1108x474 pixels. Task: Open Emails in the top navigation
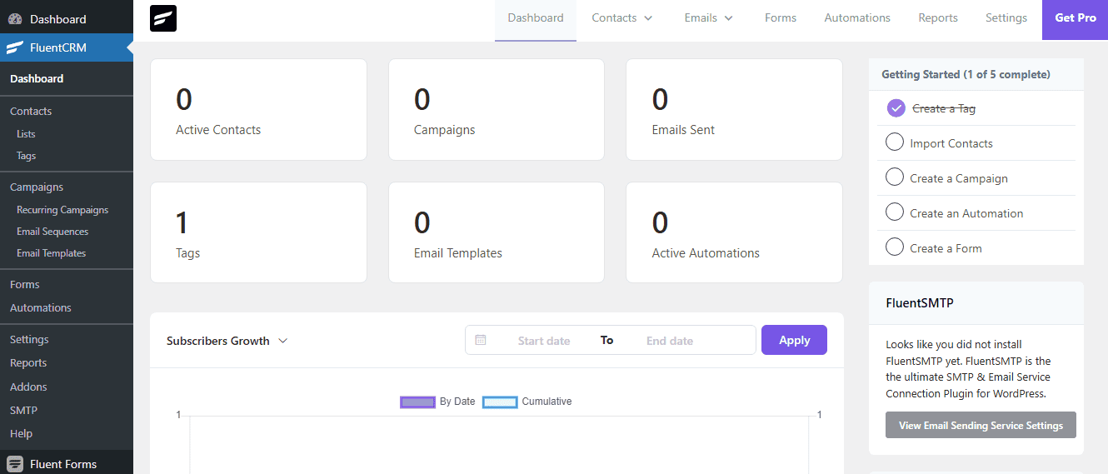tap(701, 18)
